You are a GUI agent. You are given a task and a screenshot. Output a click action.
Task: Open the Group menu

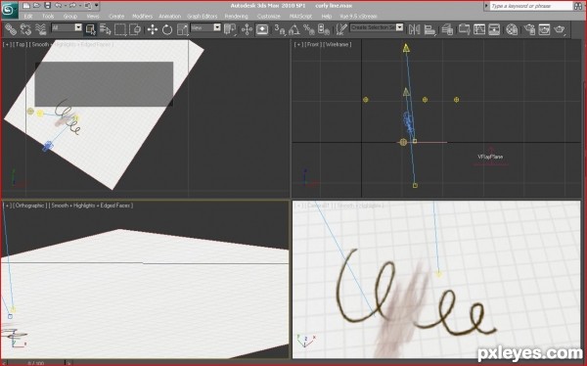pyautogui.click(x=70, y=16)
